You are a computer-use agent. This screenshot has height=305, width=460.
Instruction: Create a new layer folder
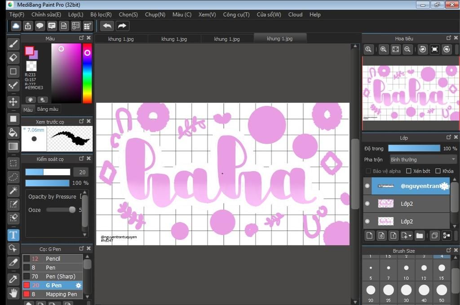coord(420,235)
